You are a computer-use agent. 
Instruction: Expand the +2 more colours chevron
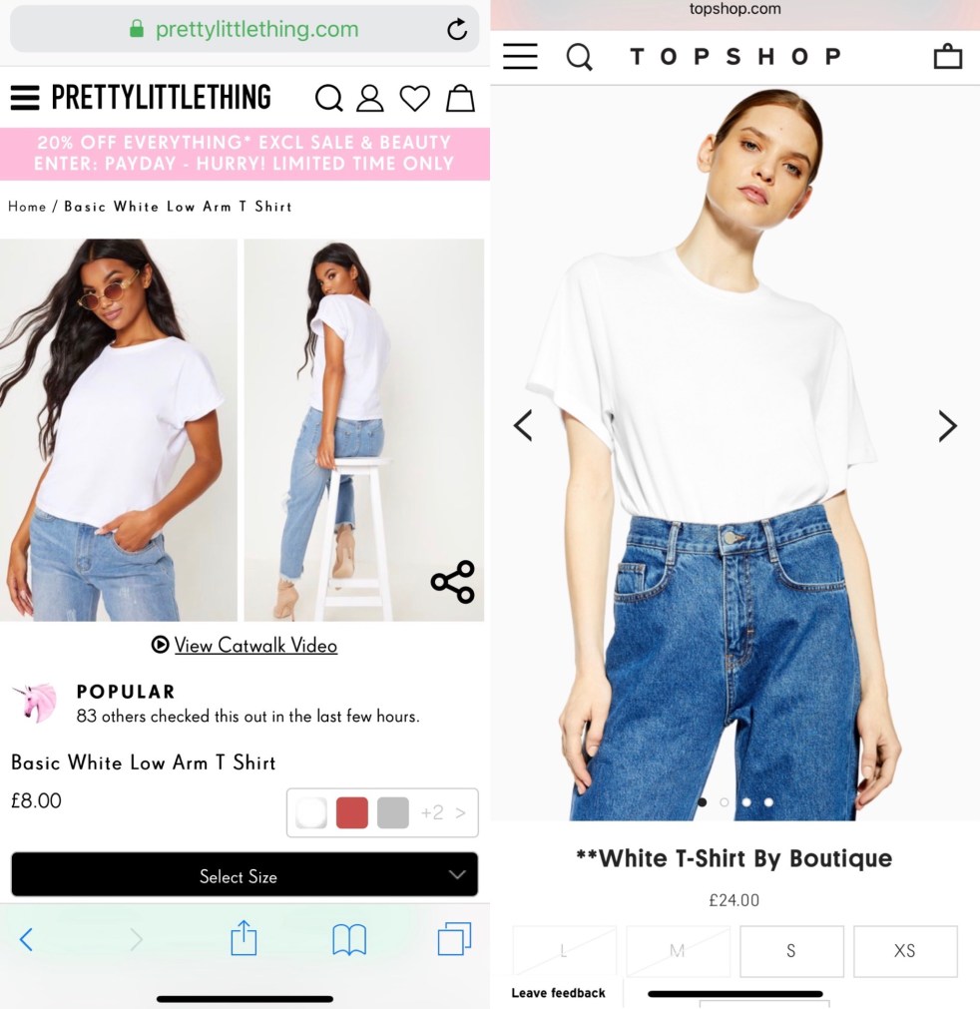point(443,812)
